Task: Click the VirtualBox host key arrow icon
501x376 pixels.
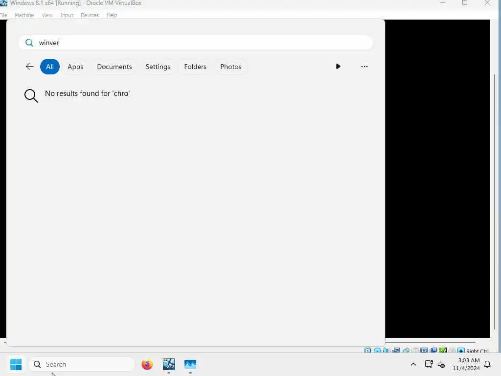Action: 461,351
